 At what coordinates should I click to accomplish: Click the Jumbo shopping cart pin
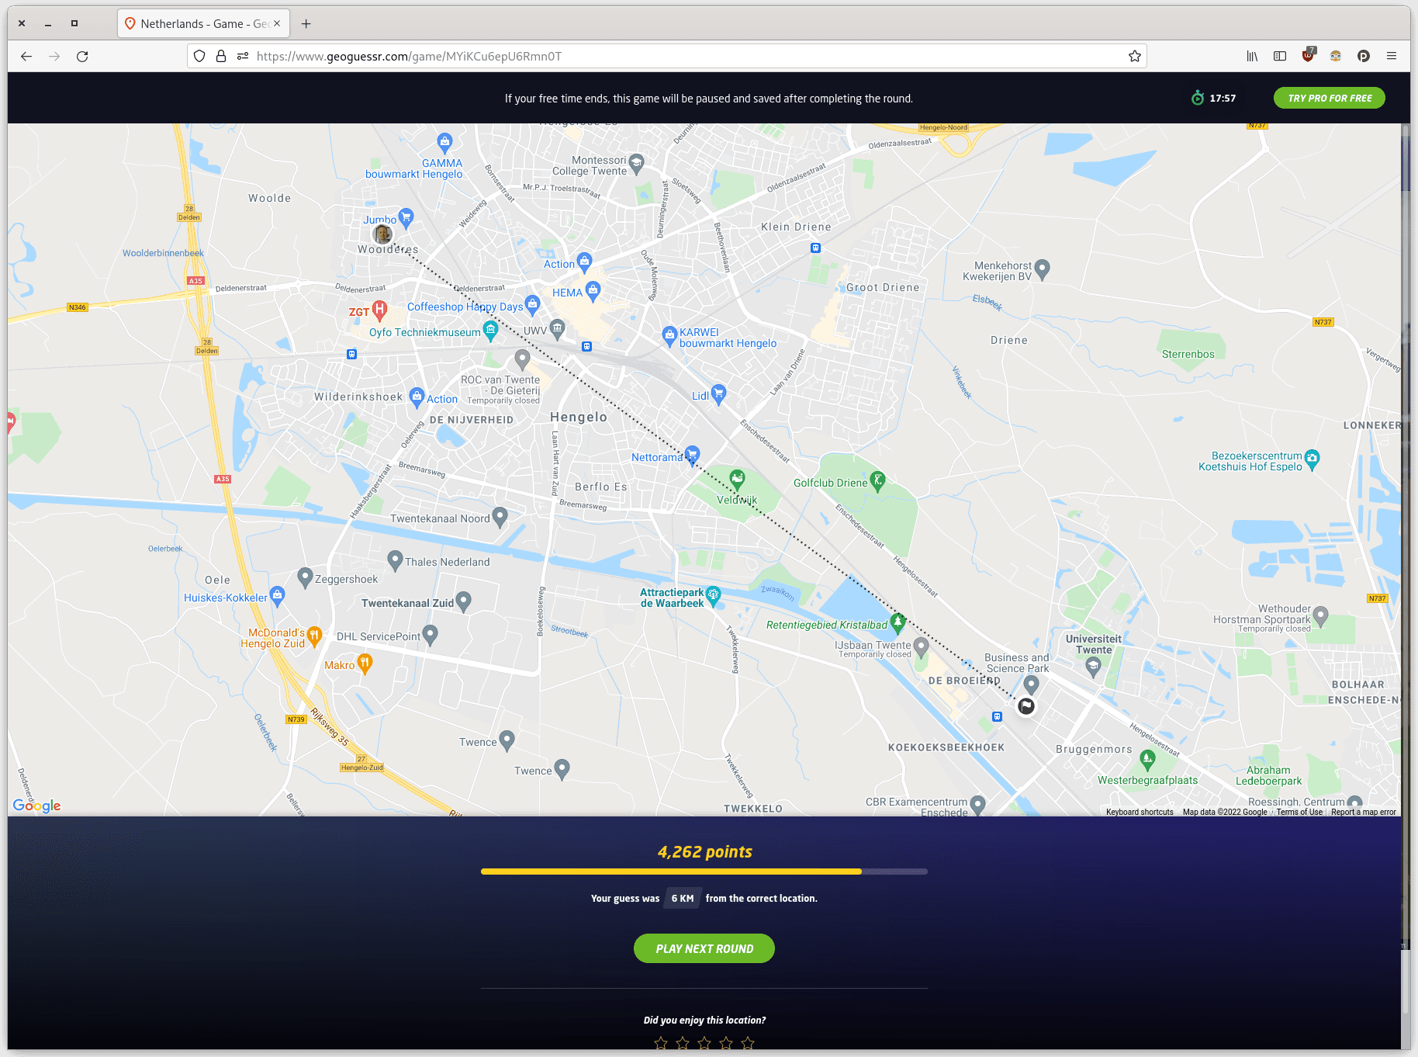click(406, 217)
